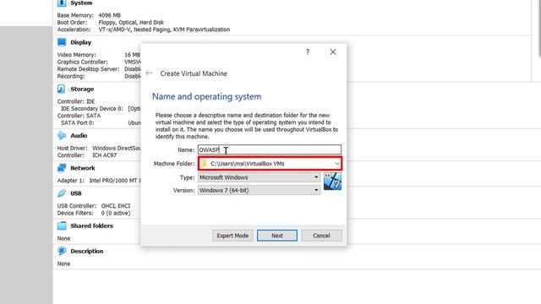Click the 'Create Virtual Machine' dialog title

(x=194, y=73)
